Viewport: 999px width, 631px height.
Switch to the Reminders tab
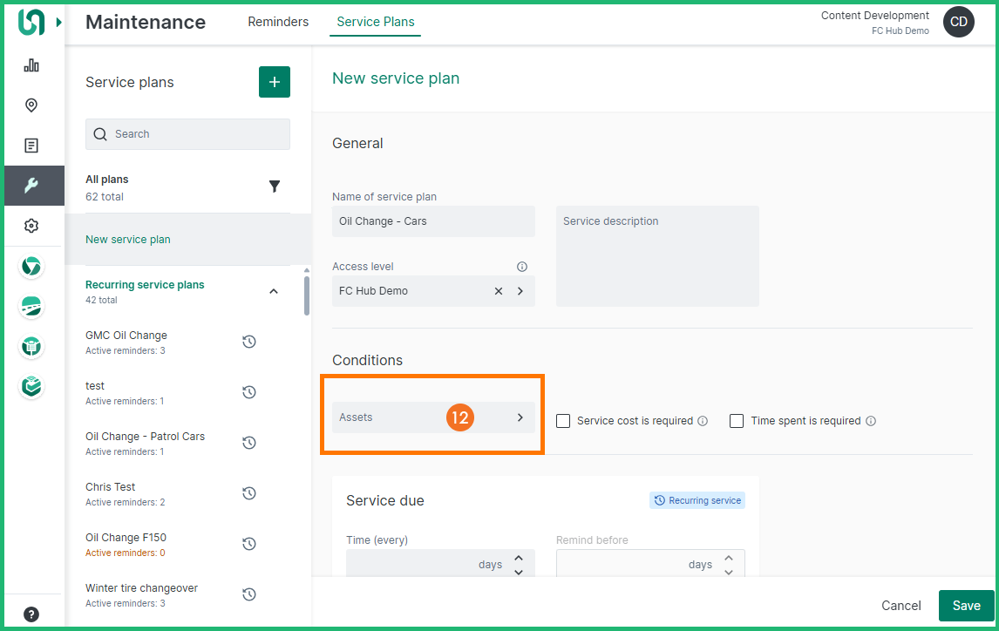278,22
